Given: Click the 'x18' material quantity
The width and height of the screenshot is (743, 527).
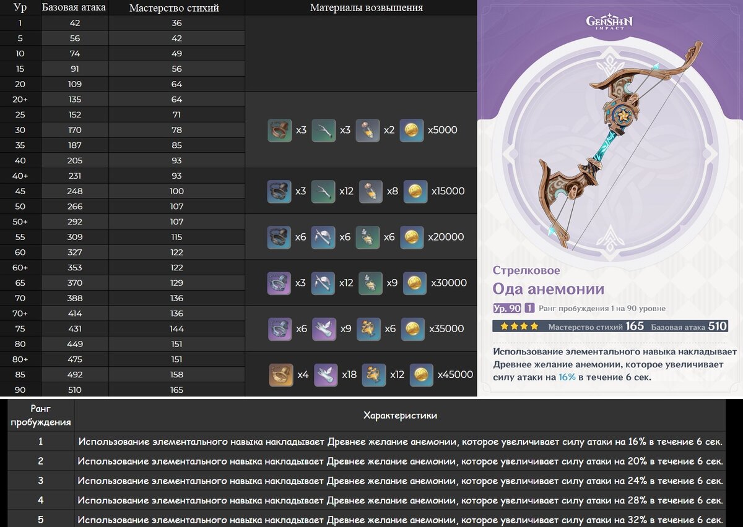Looking at the screenshot, I should click(349, 374).
